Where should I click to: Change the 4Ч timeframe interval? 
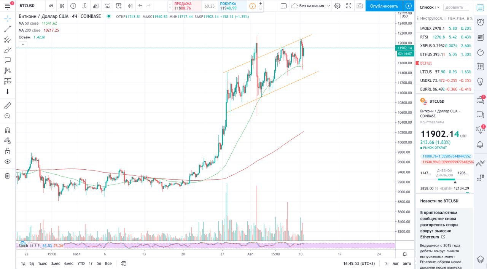click(51, 6)
